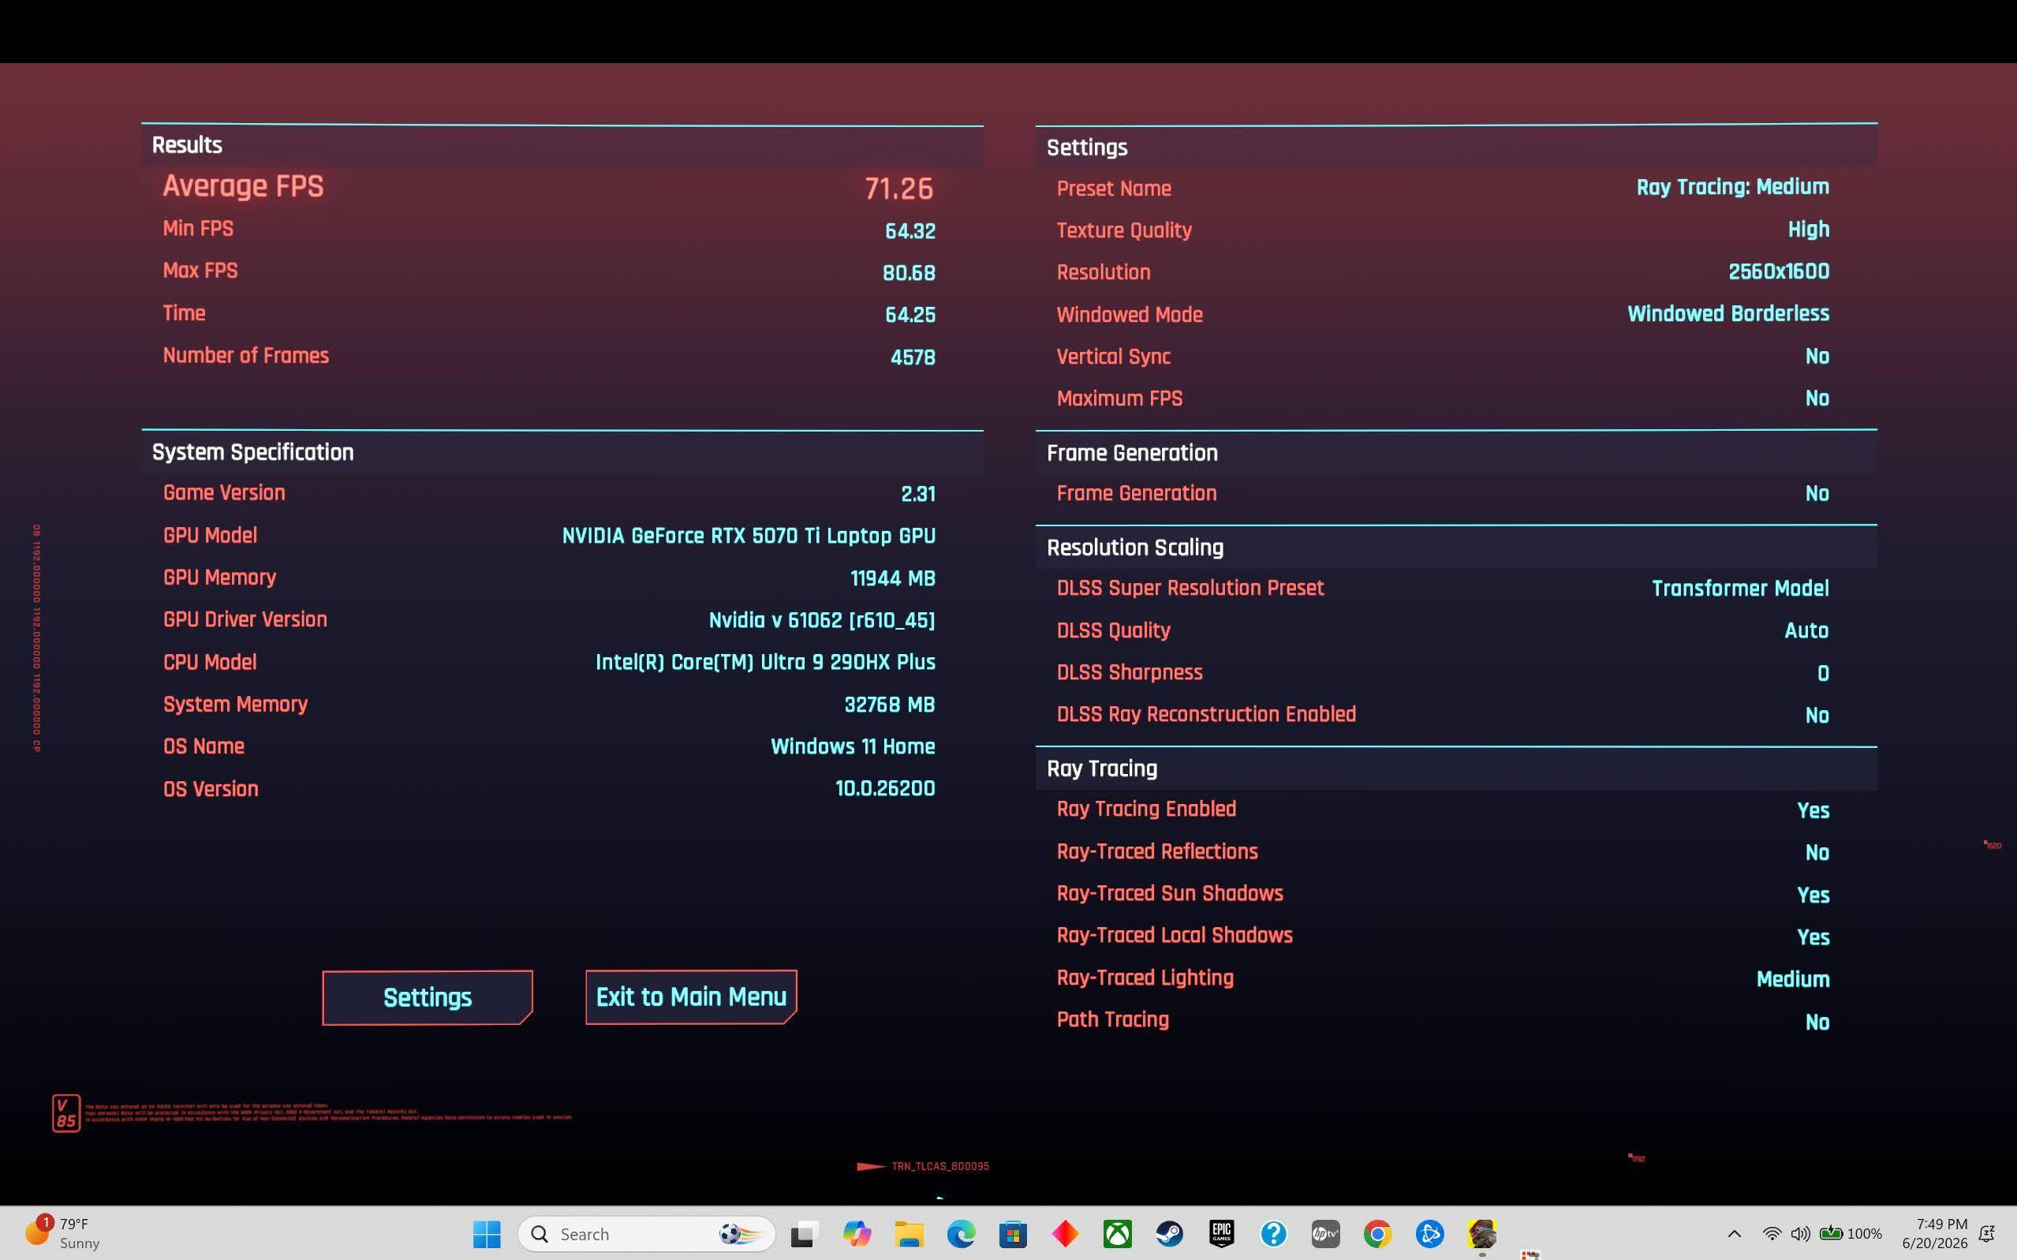The image size is (2017, 1260).
Task: Click Exit to Main Menu
Action: (x=691, y=996)
